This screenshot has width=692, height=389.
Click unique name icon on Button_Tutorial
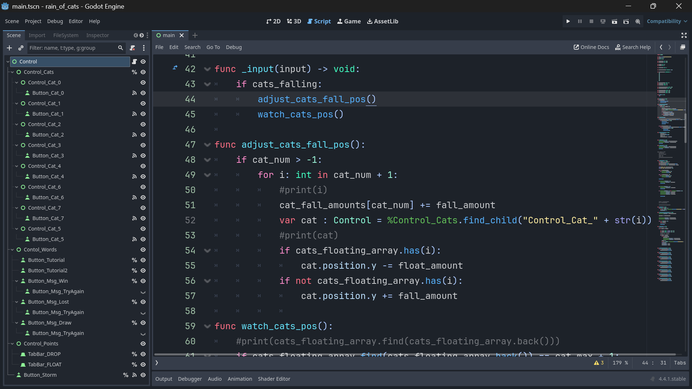point(134,260)
